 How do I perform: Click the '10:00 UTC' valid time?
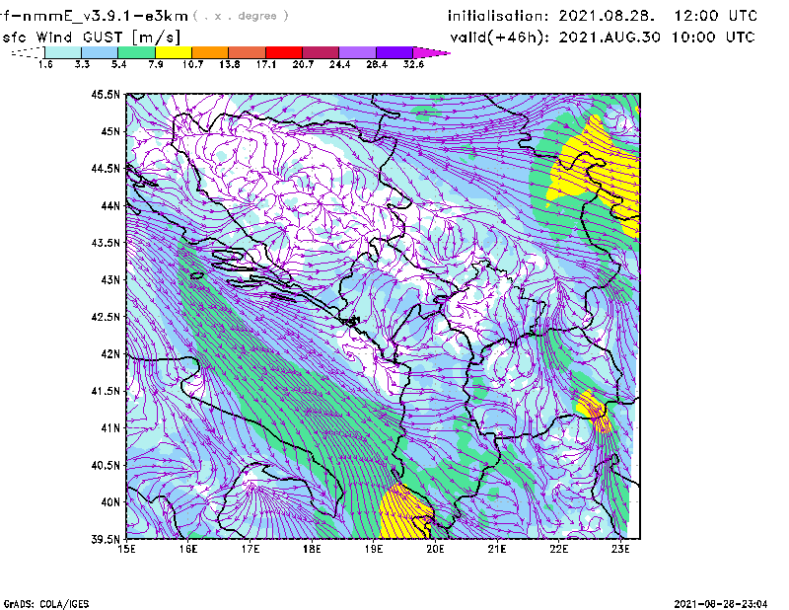pyautogui.click(x=713, y=38)
